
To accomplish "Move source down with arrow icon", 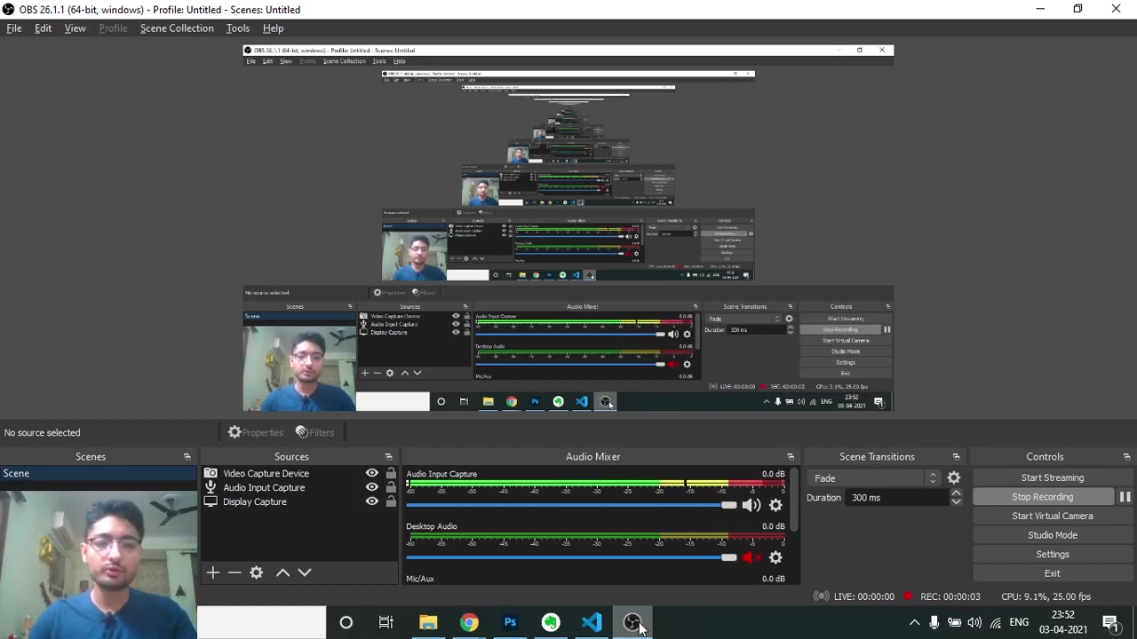I will point(305,572).
